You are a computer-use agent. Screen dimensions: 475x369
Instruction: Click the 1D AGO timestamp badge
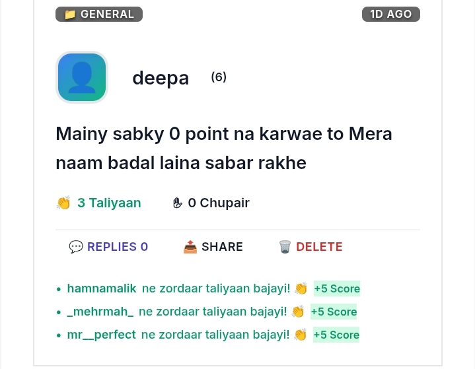391,15
